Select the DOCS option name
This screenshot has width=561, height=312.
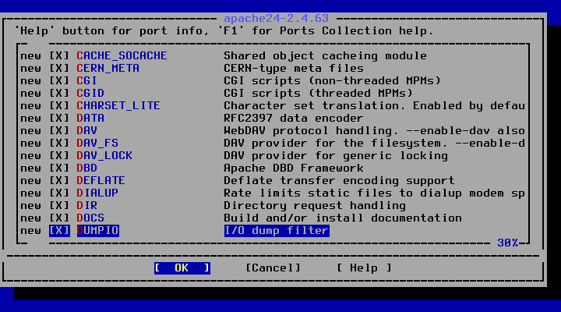click(x=90, y=218)
